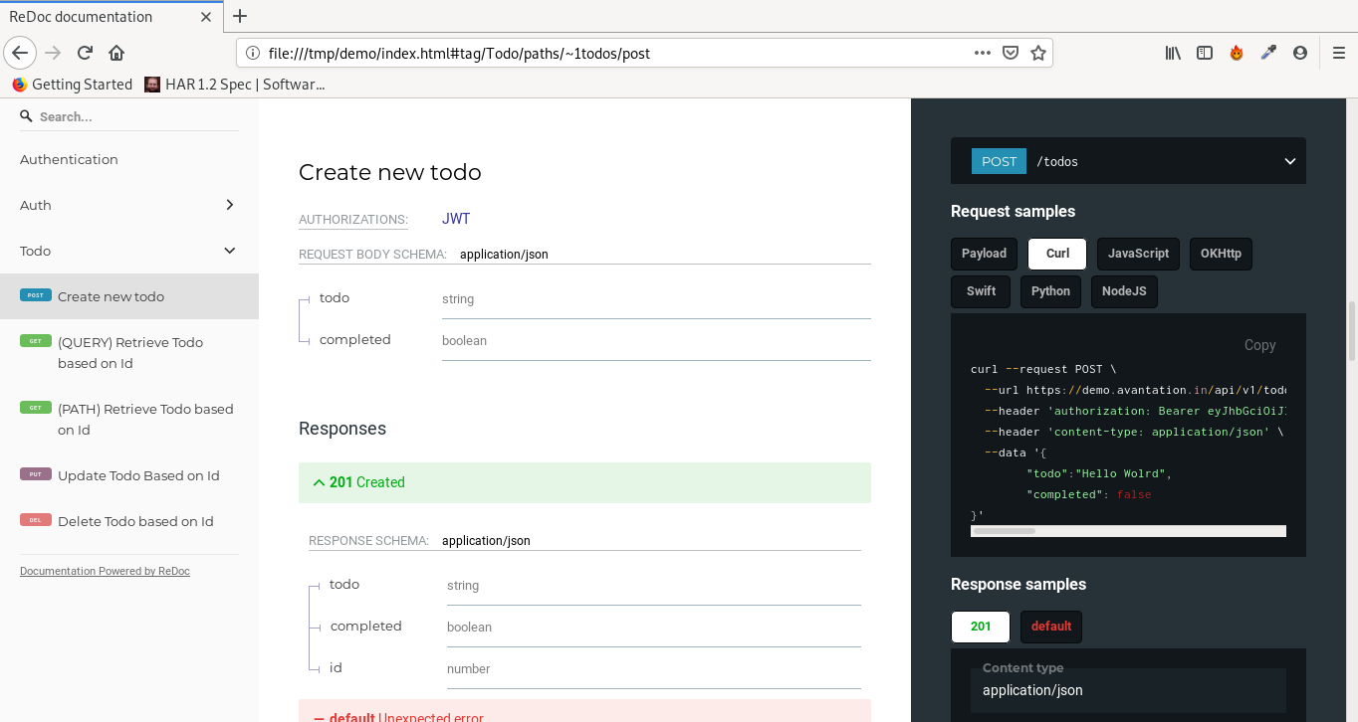Switch to the NodeJS sample tab
The height and width of the screenshot is (722, 1358).
1124,291
